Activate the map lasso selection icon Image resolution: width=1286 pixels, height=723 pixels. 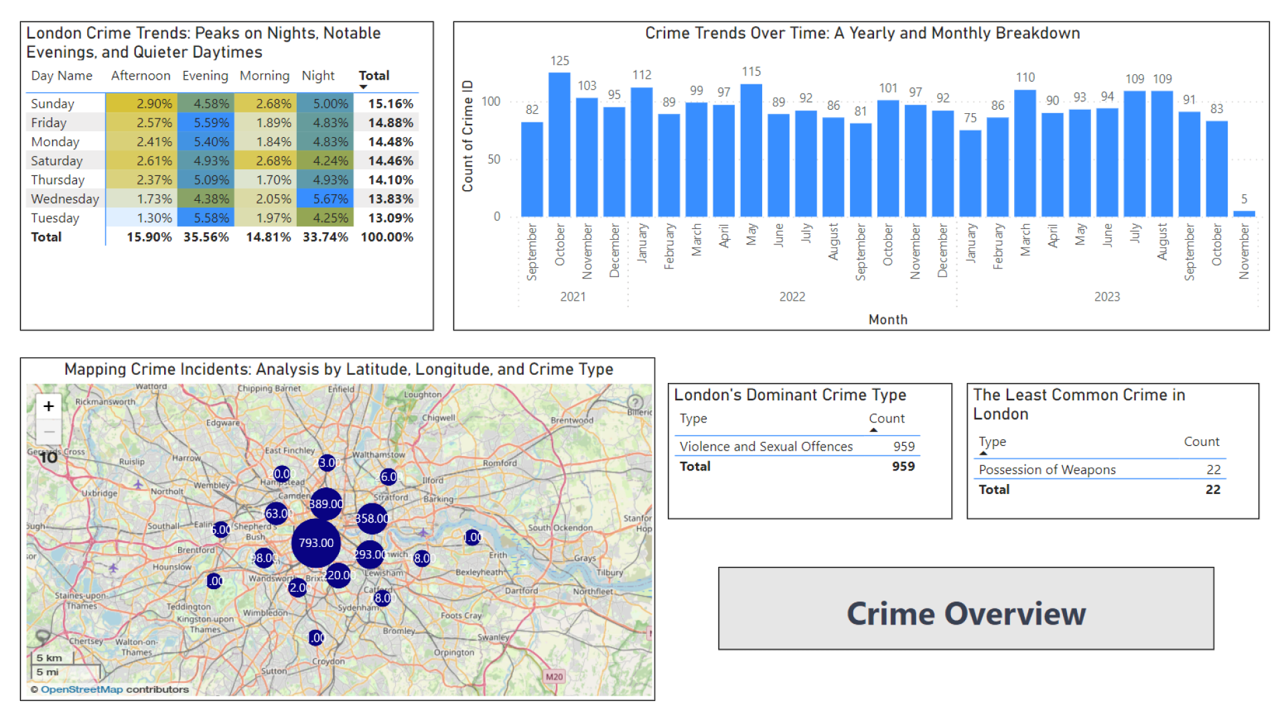[43, 635]
